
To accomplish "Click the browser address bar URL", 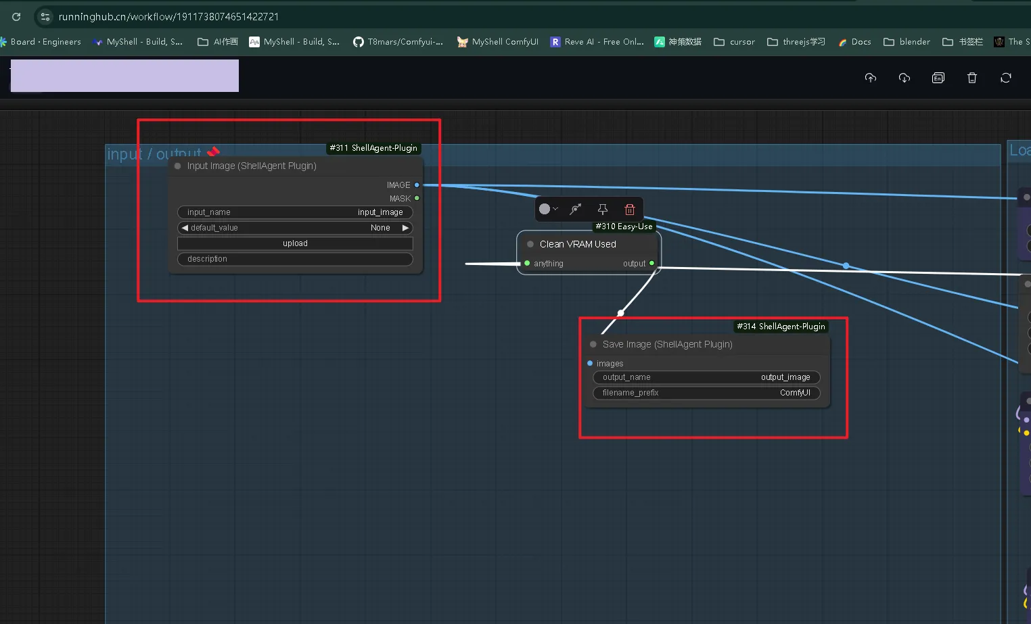I will [x=168, y=16].
